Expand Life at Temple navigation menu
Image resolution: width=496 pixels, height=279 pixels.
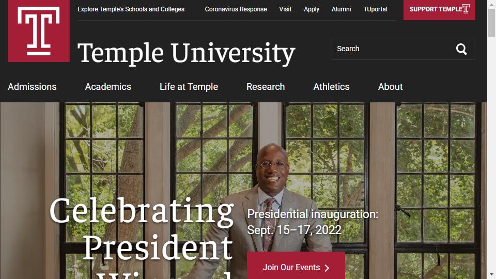pyautogui.click(x=189, y=87)
